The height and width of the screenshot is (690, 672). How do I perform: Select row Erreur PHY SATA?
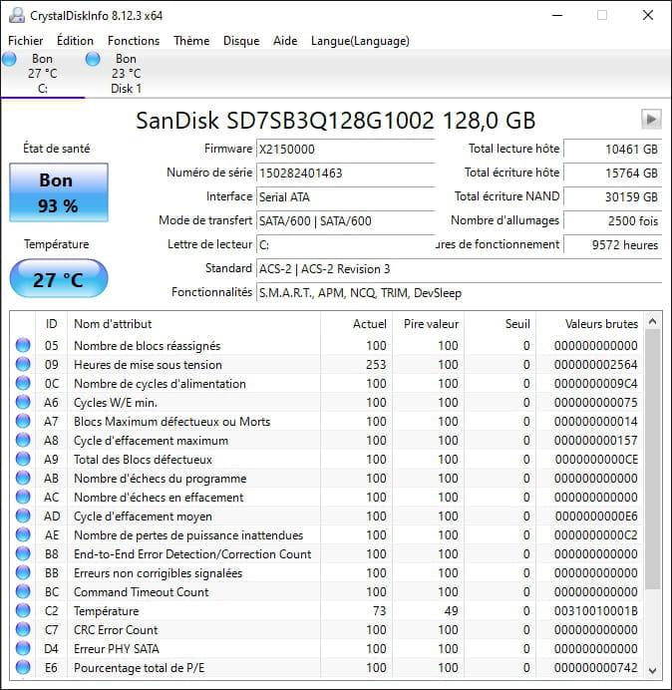(x=327, y=648)
